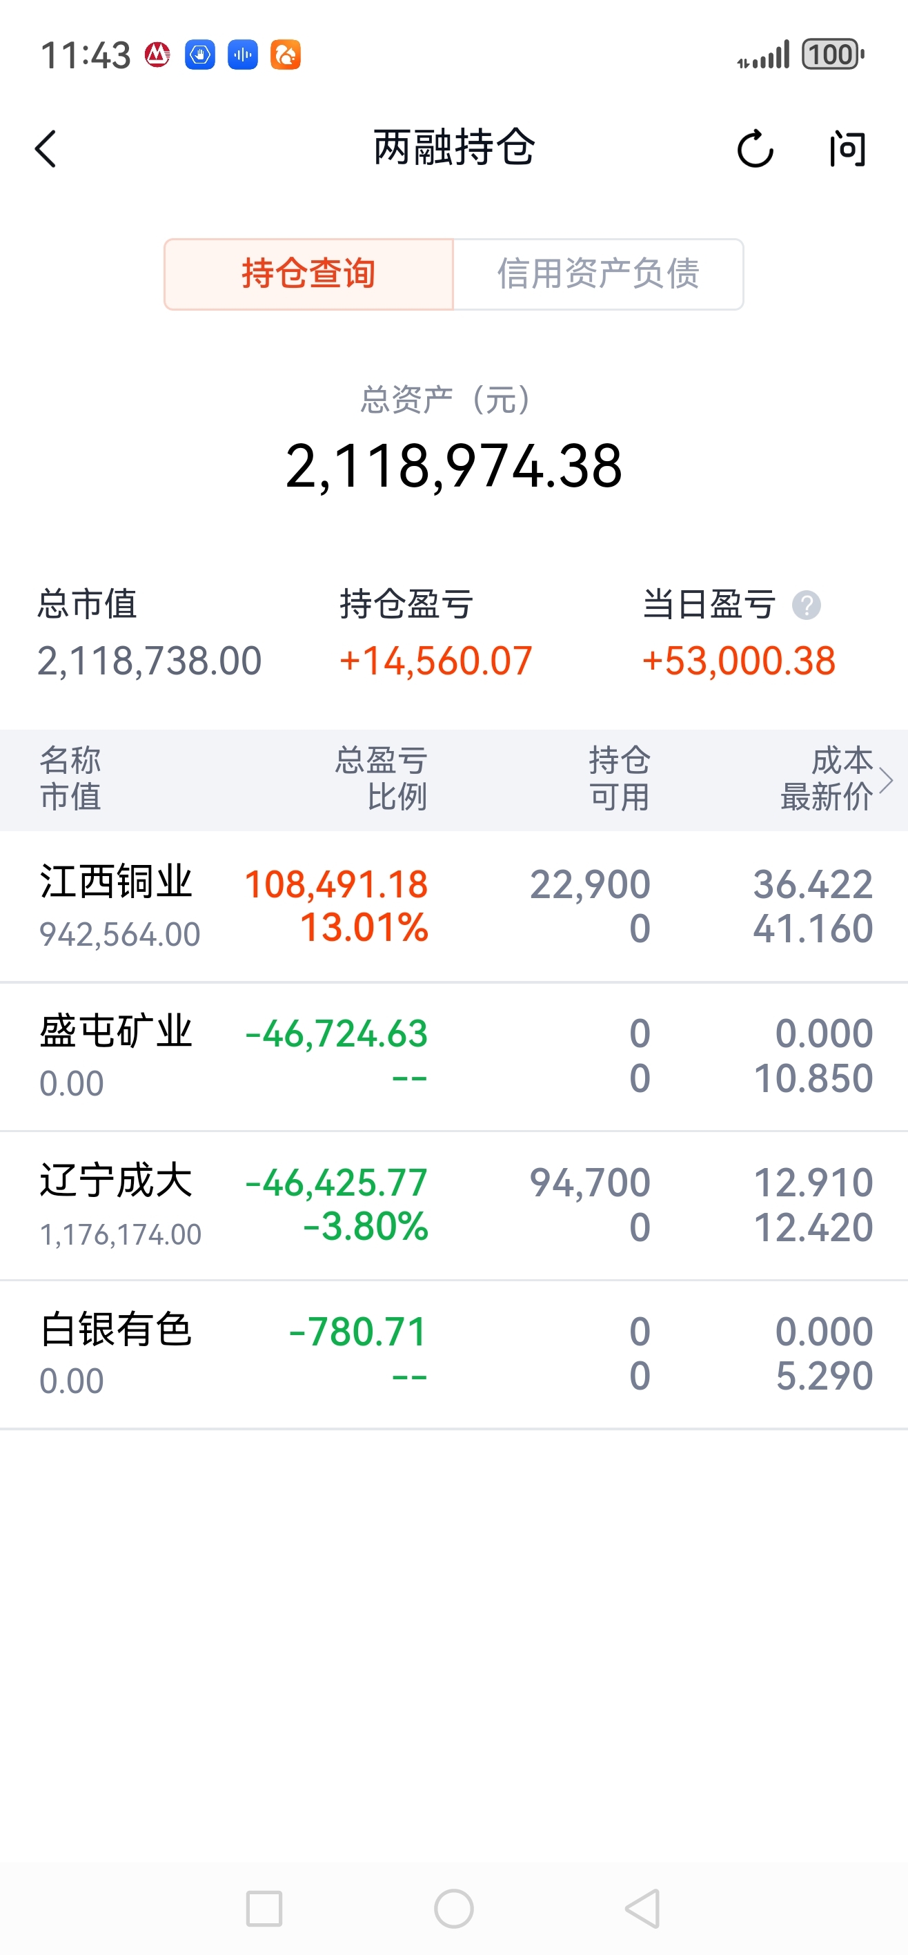Tap the Android back triangle button
908x1955 pixels.
click(643, 1908)
